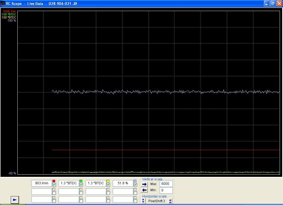Select the 903 /min measurement display box
This screenshot has height=205, width=283.
coord(41,183)
